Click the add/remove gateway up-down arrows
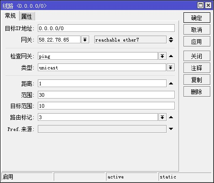Screen dimensions: 214x183 [171, 40]
